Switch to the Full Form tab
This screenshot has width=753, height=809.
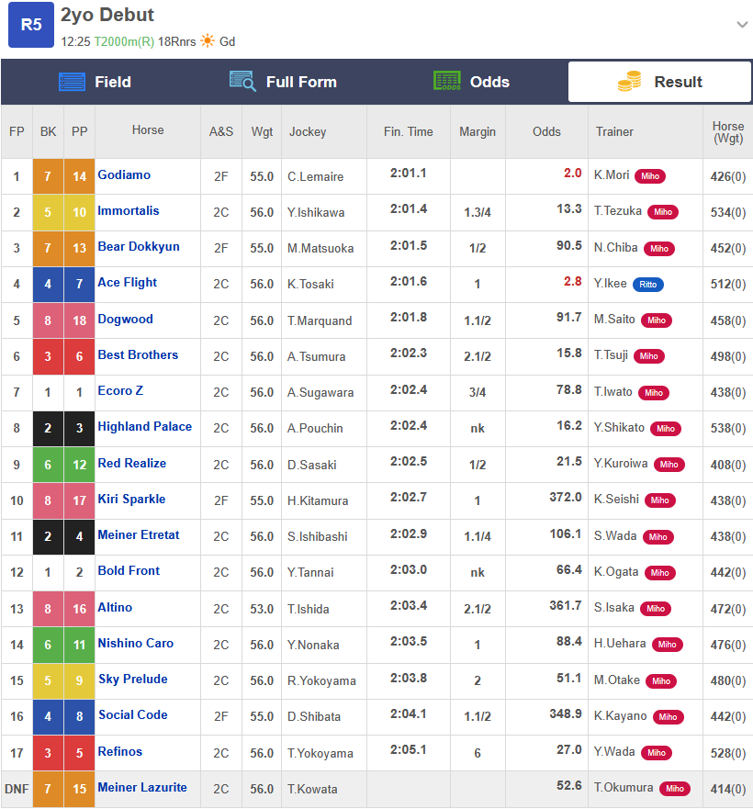click(x=284, y=82)
